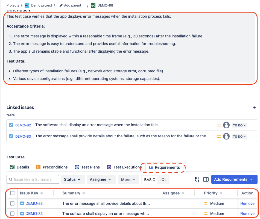Remove DEMO-83 from requirements table

coord(247,203)
